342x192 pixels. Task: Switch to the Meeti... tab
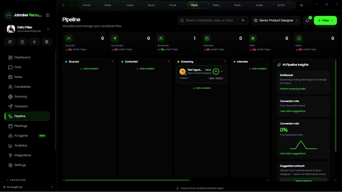point(217,5)
